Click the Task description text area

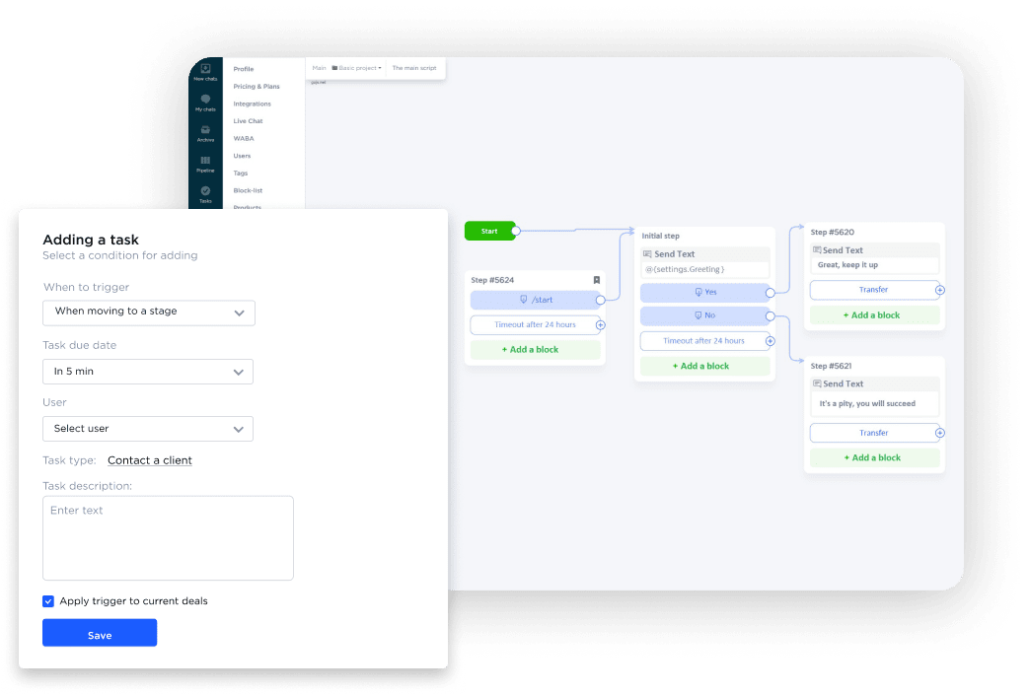click(x=168, y=537)
